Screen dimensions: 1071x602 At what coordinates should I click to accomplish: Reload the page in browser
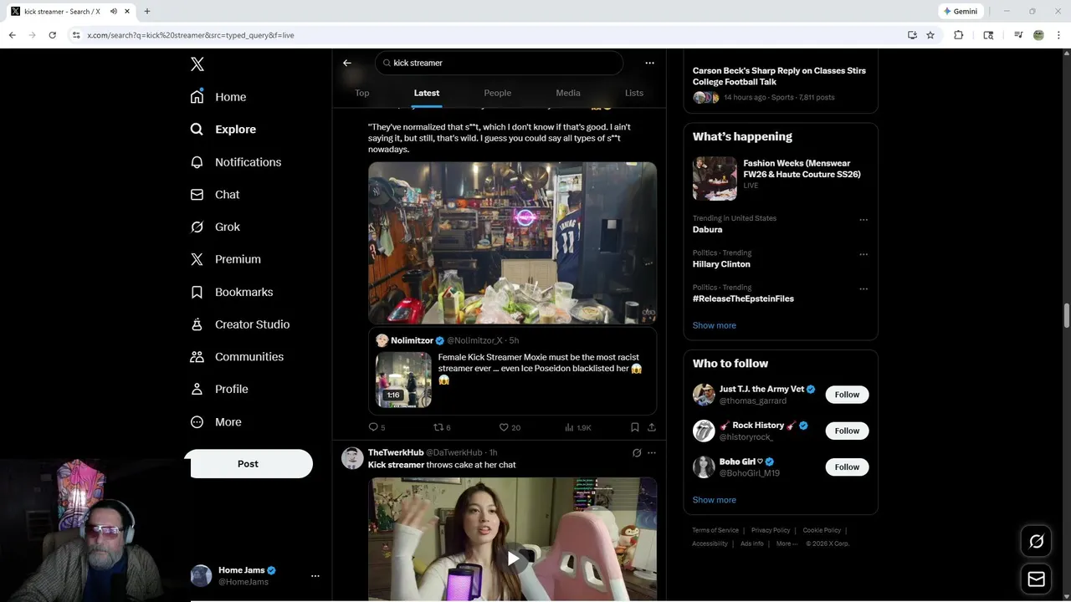coord(52,35)
